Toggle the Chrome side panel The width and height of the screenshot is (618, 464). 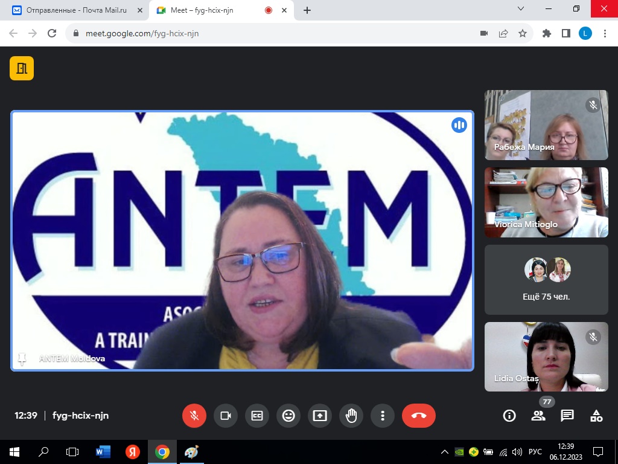[566, 34]
